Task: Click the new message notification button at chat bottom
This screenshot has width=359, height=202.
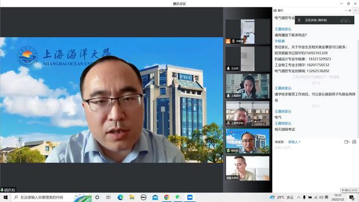Action: click(x=349, y=190)
